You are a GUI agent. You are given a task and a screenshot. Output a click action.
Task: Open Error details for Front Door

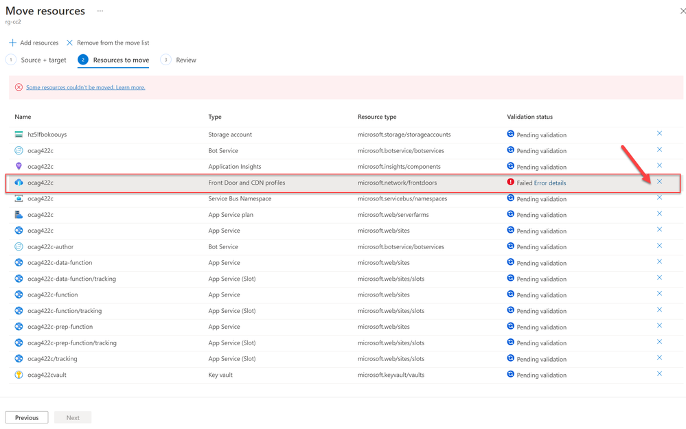550,183
